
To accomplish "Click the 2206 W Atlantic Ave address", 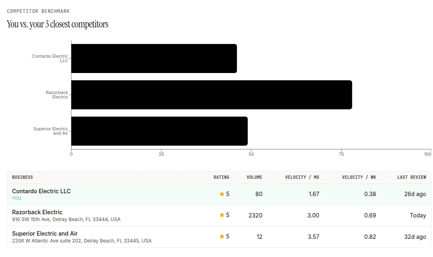I will 82,241.
